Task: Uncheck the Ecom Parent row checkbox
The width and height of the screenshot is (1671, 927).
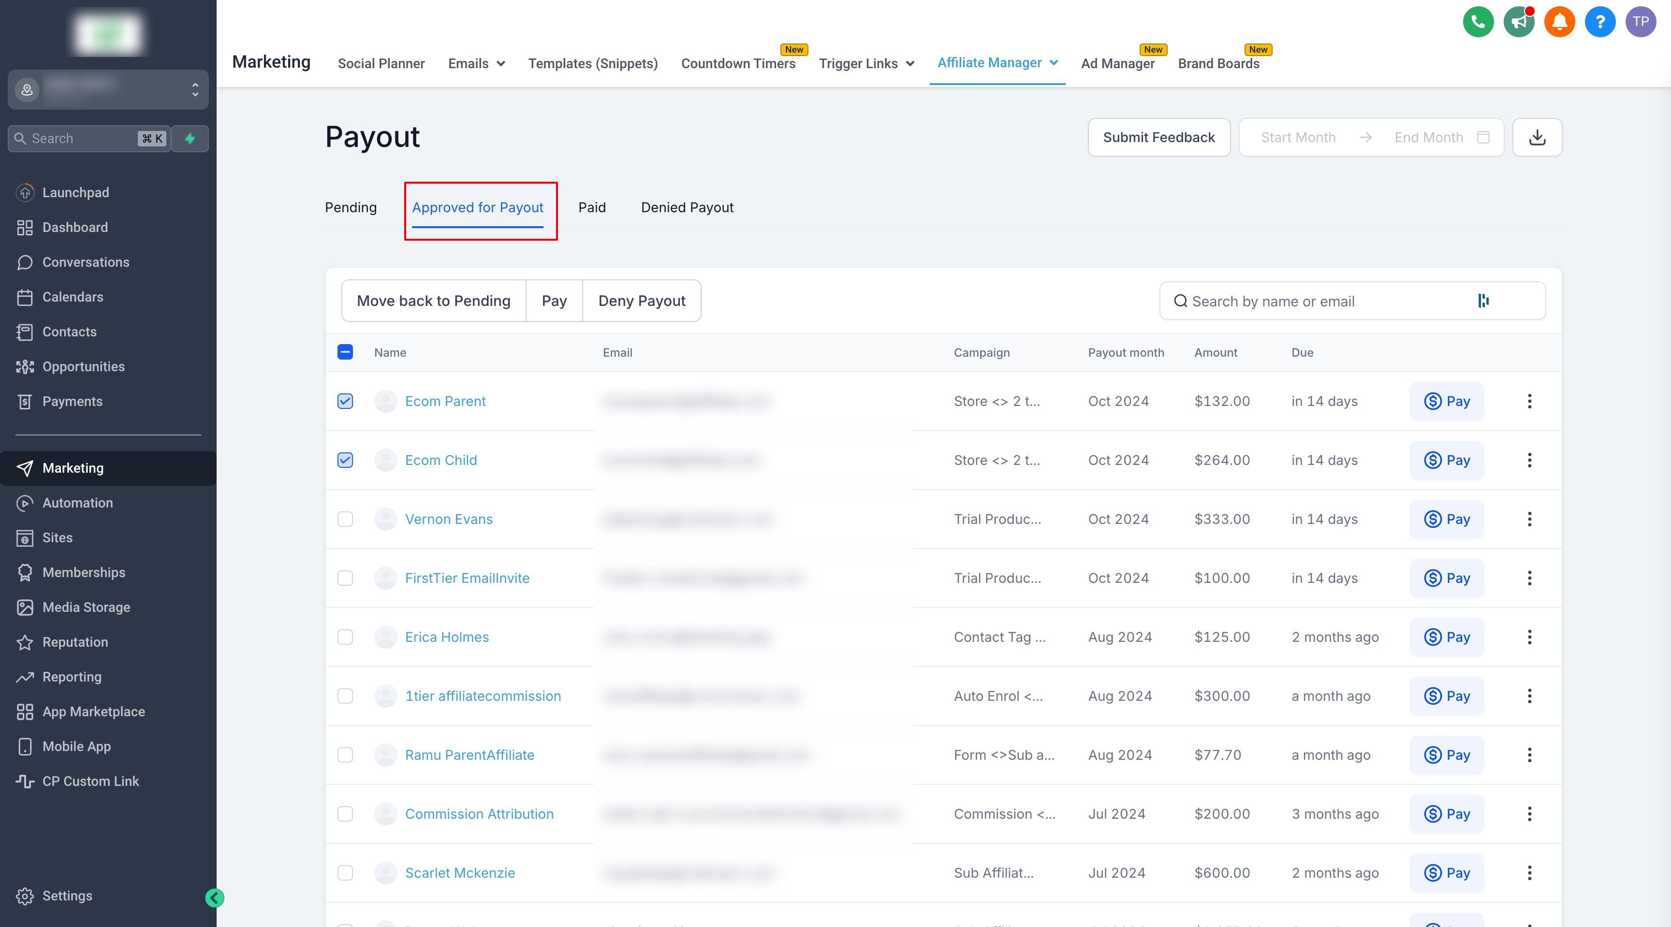Action: (x=345, y=401)
